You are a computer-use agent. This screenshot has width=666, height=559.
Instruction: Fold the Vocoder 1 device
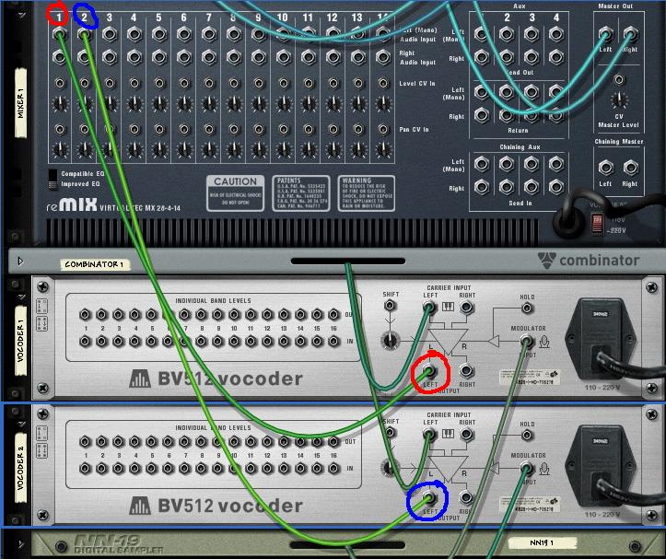coord(22,297)
